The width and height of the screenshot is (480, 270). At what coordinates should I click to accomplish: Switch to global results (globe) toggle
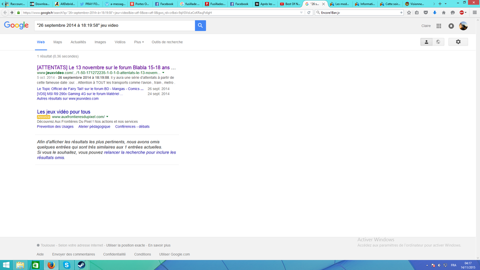coord(438,42)
